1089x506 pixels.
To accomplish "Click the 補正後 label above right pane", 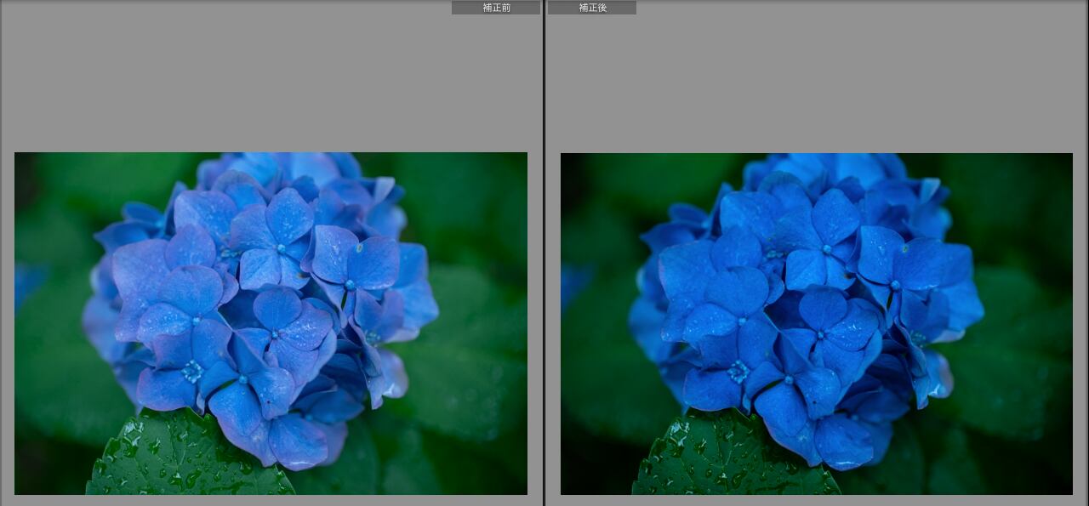I will 592,8.
